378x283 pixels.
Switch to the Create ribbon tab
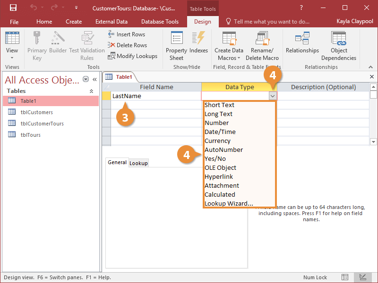pyautogui.click(x=74, y=22)
